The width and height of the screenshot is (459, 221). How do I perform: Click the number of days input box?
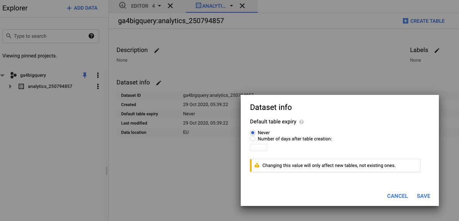pos(259,148)
